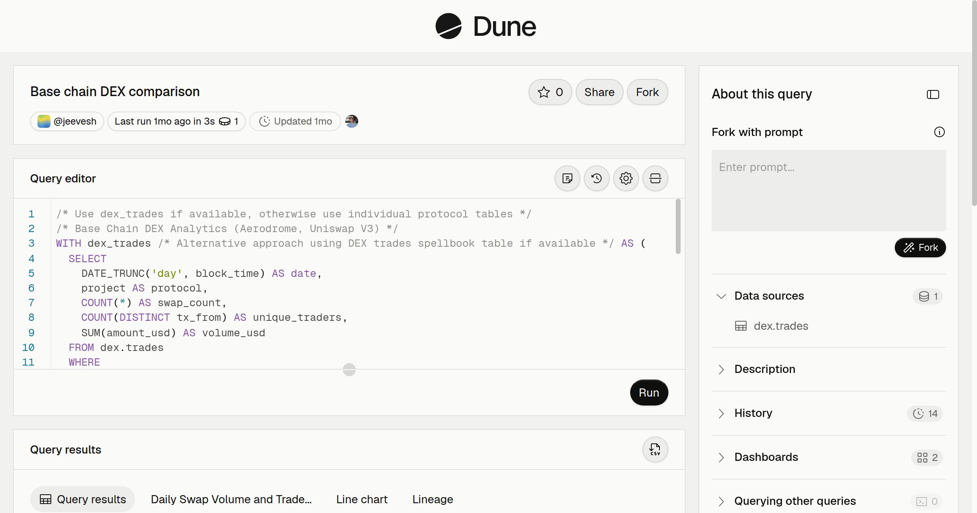977x513 pixels.
Task: Click the Query editor heading
Action: click(63, 178)
